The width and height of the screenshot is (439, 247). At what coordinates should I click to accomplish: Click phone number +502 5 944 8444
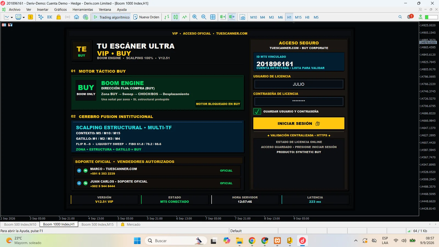point(103,186)
